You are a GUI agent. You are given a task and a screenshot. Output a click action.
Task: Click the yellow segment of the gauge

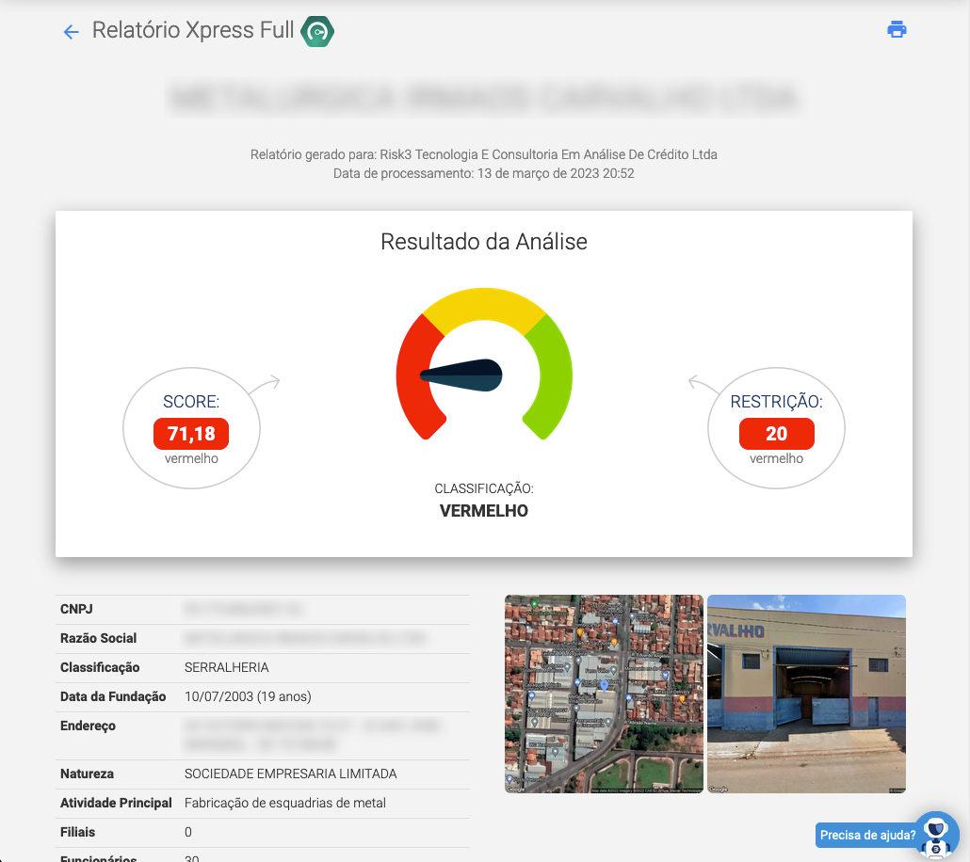(484, 308)
